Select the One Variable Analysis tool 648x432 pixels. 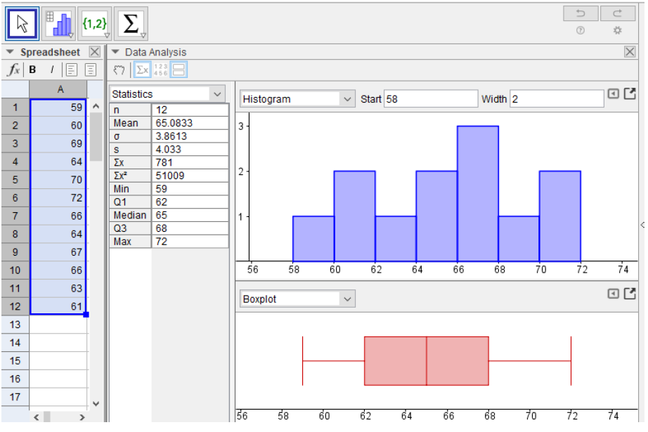point(59,22)
